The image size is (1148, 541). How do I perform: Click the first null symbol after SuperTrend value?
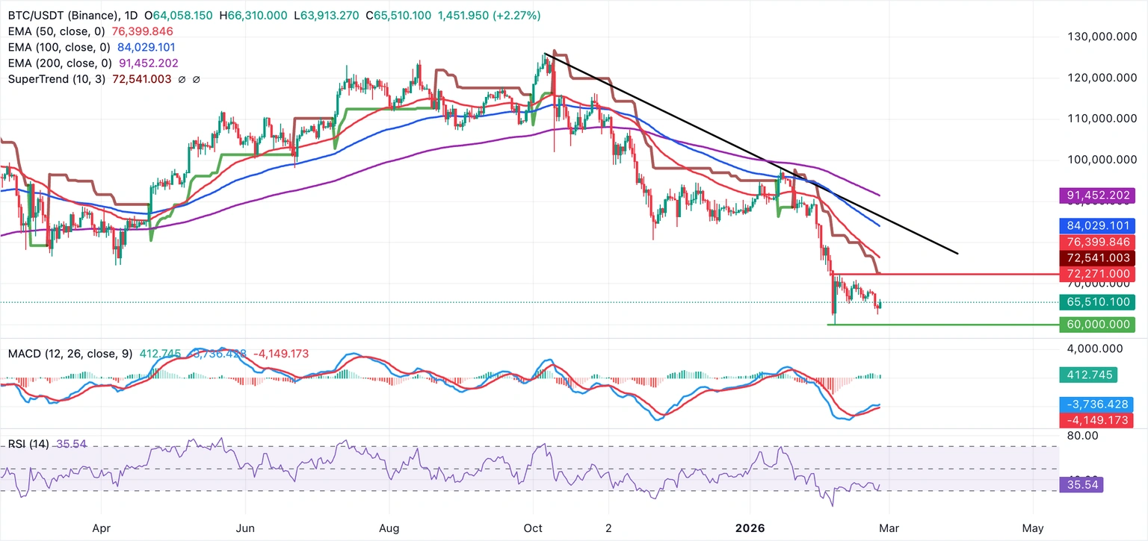point(183,79)
